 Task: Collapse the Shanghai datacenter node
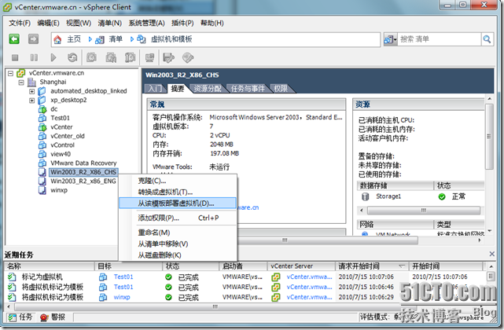coord(21,82)
